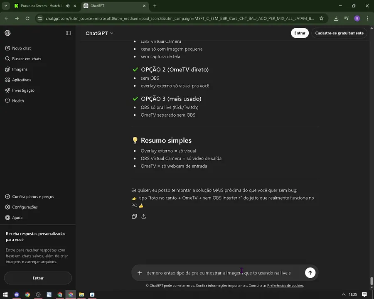The image size is (374, 299).
Task: Open the Chrome tab search dropdown
Action: click(6, 6)
